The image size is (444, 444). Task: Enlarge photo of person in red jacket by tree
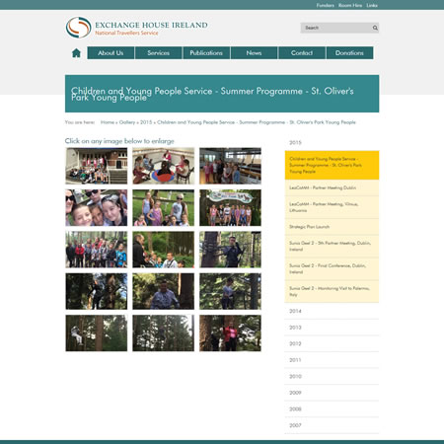point(230,333)
